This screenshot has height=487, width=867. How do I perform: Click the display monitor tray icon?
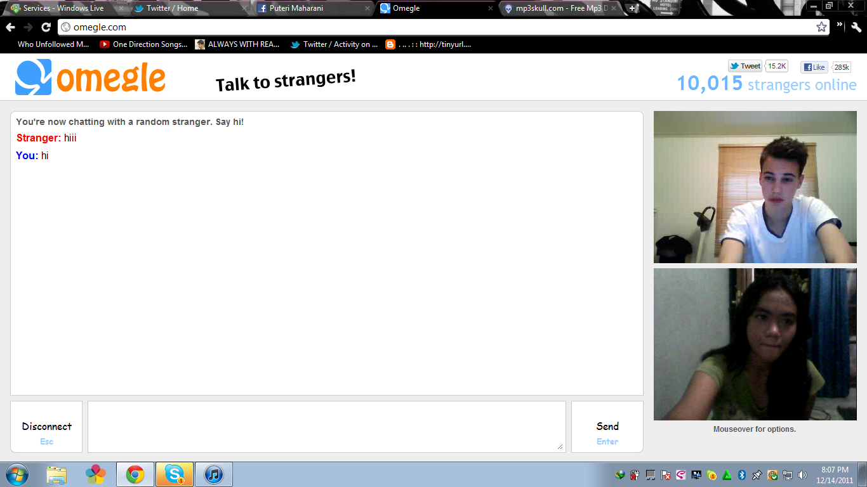pyautogui.click(x=696, y=475)
